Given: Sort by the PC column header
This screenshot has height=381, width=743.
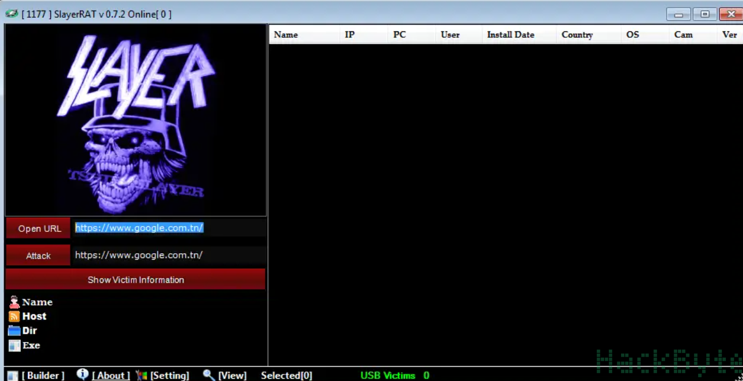Looking at the screenshot, I should click(411, 34).
